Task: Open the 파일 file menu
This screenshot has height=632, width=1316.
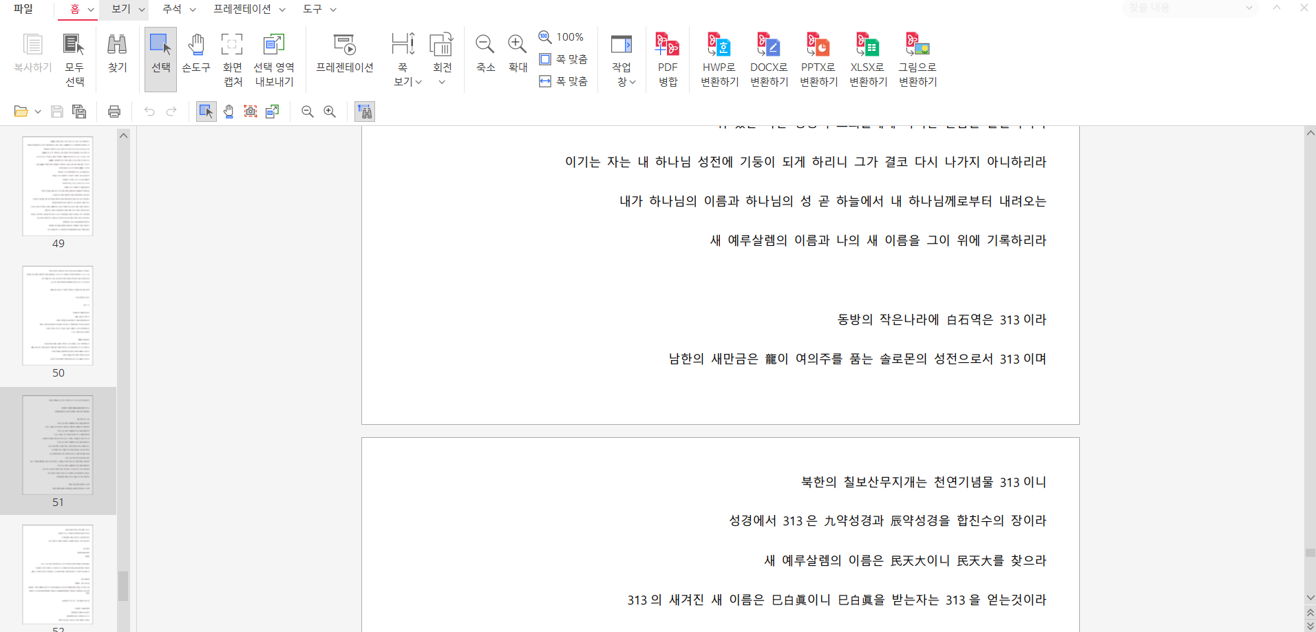Action: click(23, 9)
